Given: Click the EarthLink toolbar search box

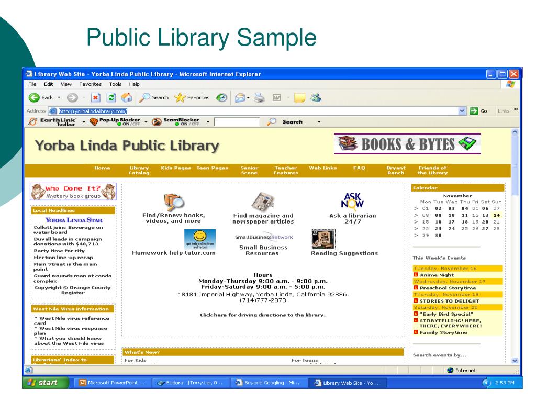Looking at the screenshot, I should (237, 121).
